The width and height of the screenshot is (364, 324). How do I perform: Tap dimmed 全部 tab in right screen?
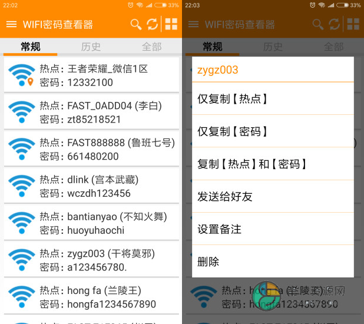(333, 47)
